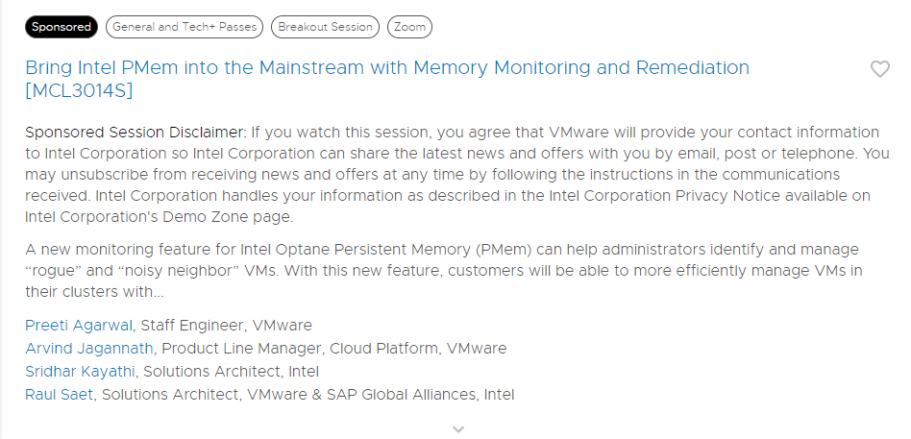
Task: Open speaker Preeti Agarwal's profile
Action: pos(81,326)
